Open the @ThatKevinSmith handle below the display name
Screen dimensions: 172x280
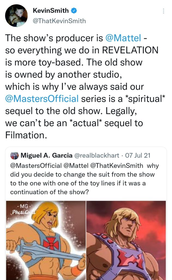[x=59, y=21]
